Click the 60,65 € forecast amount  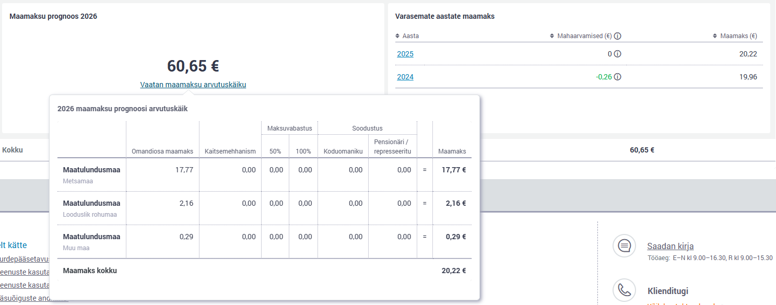point(193,66)
